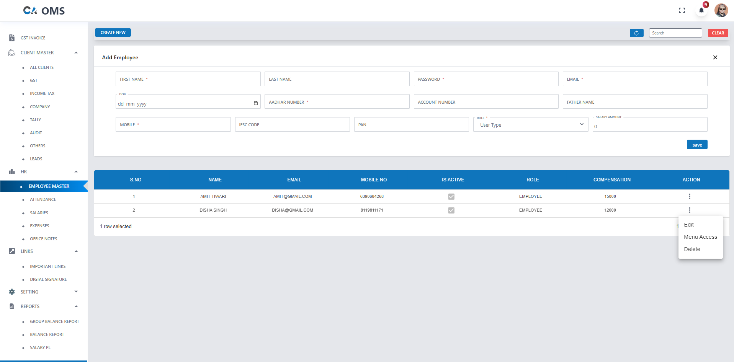
Task: Select the GST INVOICE sidebar icon
Action: click(11, 38)
